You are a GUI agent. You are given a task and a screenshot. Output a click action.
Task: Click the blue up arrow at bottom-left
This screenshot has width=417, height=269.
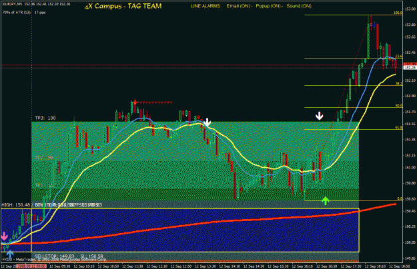10,254
